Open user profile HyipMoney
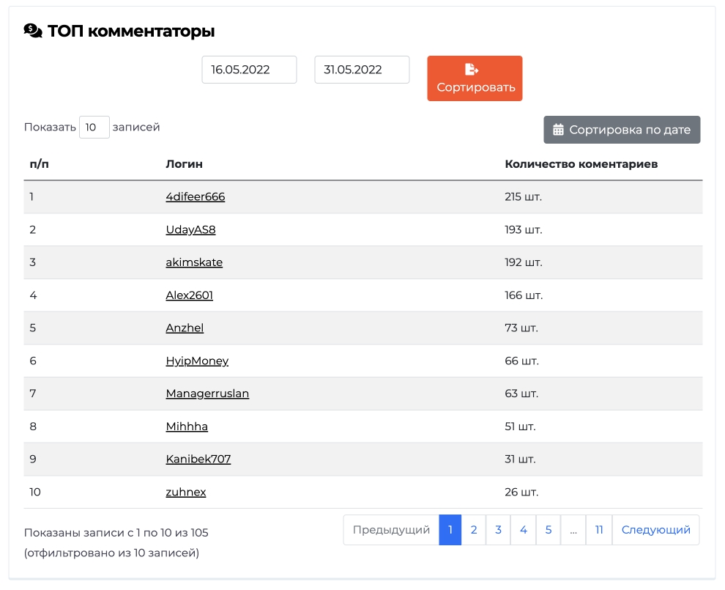 [197, 361]
